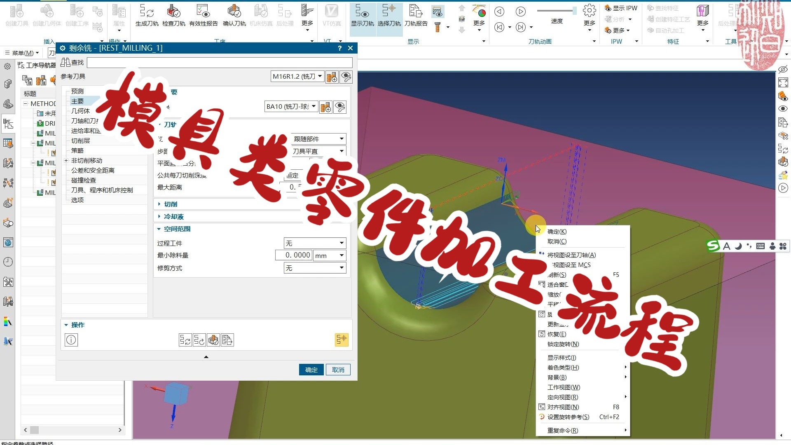Click the Verify icon in the Operations (操作) section
The width and height of the screenshot is (791, 445).
click(213, 340)
